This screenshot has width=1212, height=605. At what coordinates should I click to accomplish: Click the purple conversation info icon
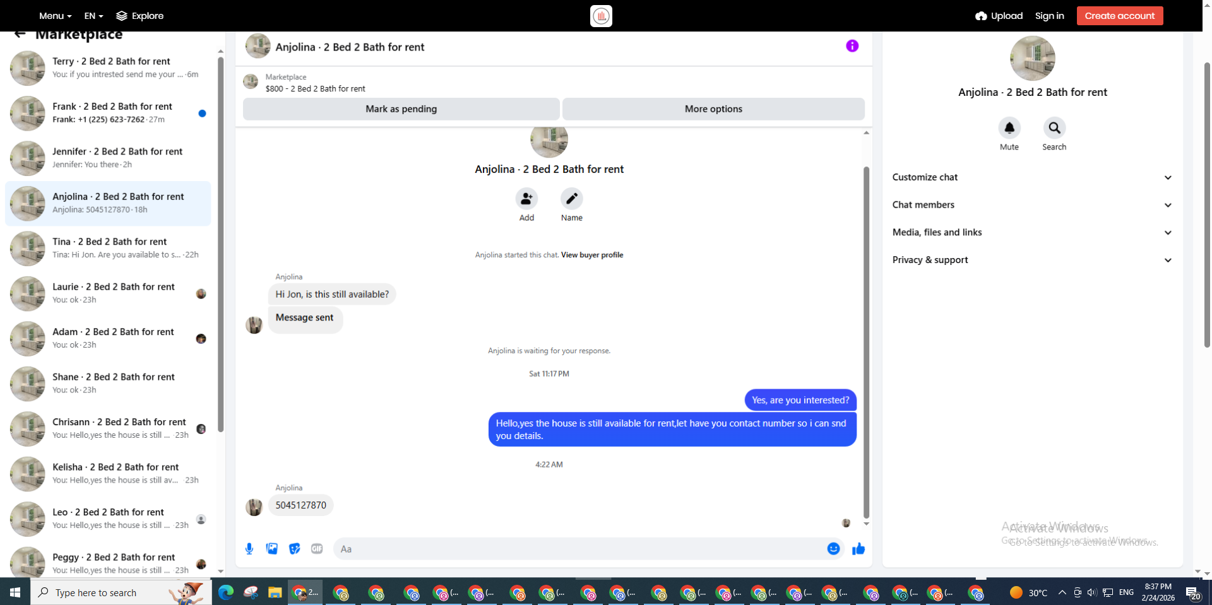click(852, 46)
